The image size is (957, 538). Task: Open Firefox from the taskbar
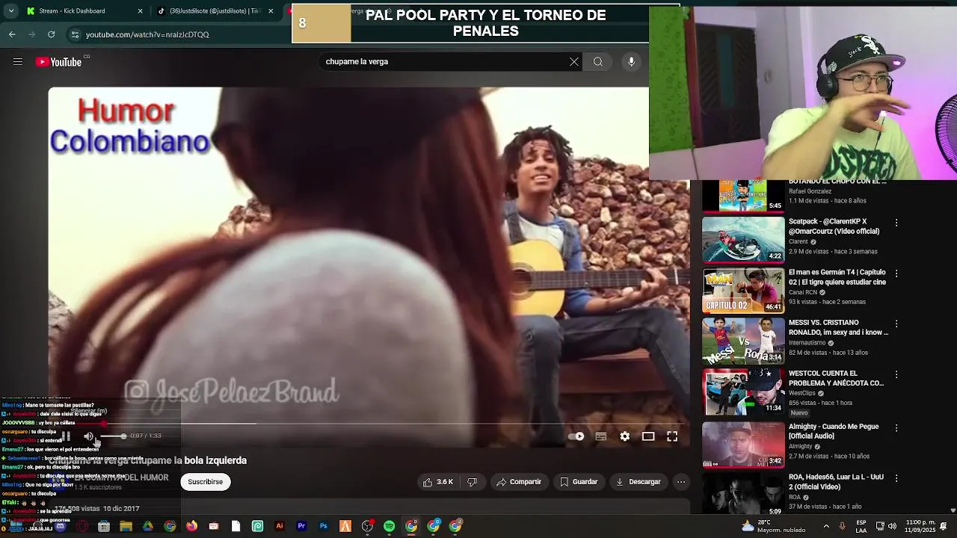coord(191,526)
